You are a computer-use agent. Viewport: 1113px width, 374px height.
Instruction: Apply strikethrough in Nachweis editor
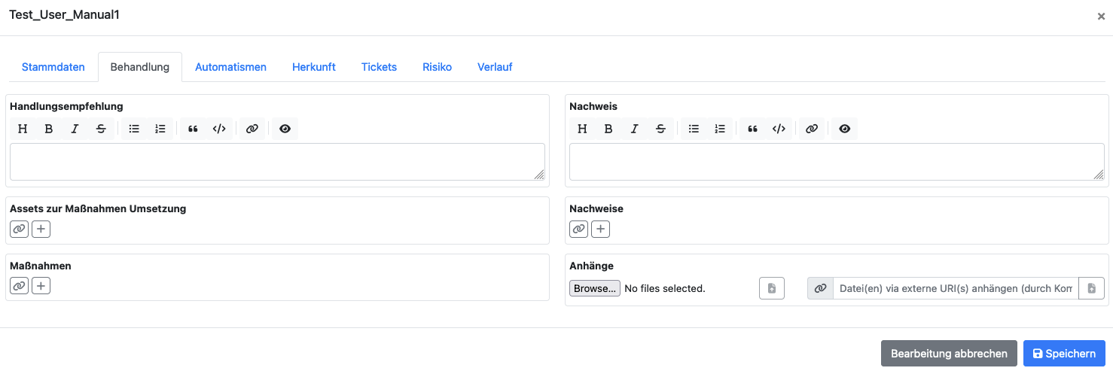(x=660, y=129)
